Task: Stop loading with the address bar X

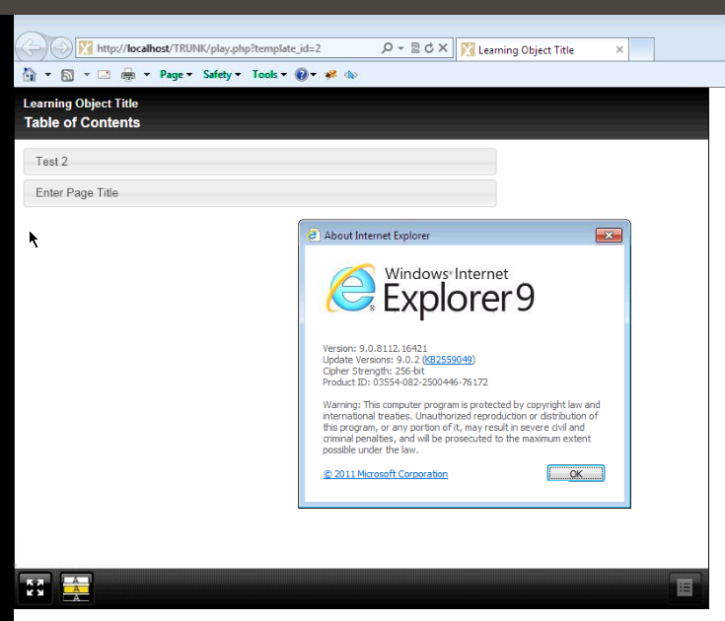Action: point(443,47)
